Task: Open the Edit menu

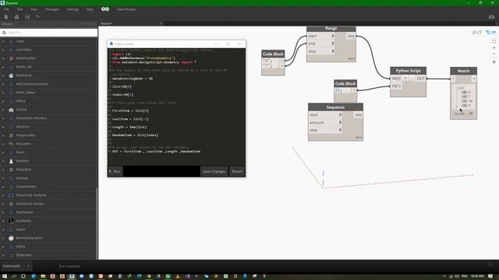Action: tap(19, 9)
